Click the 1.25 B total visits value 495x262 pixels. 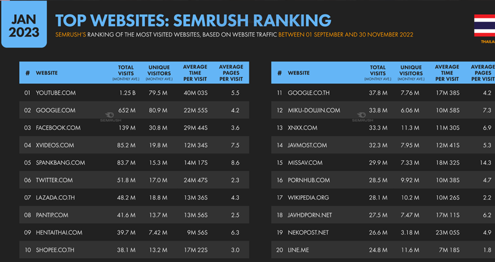point(127,93)
